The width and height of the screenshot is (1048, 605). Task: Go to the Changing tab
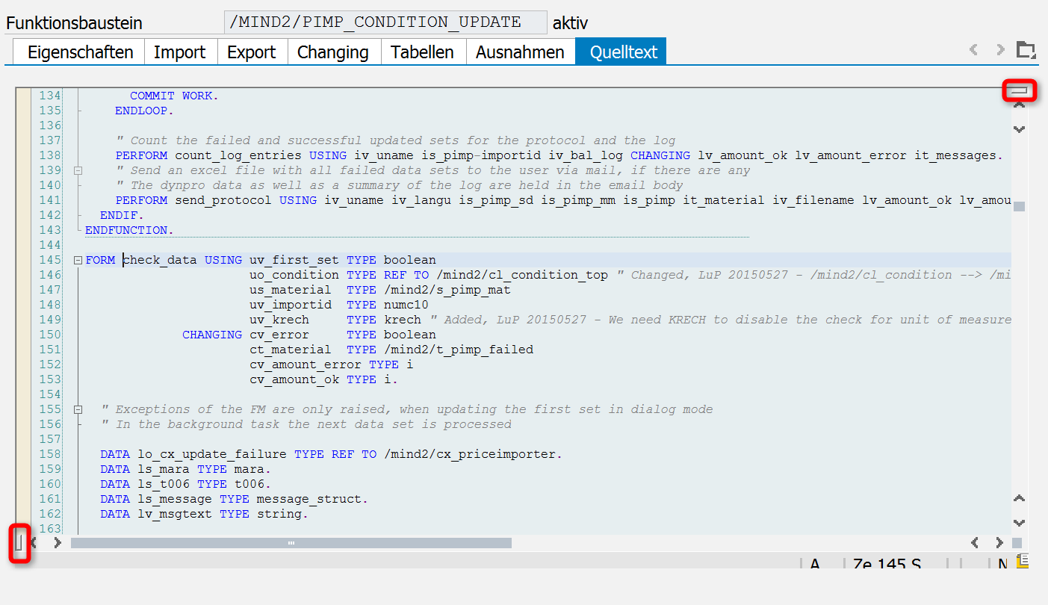[x=332, y=52]
